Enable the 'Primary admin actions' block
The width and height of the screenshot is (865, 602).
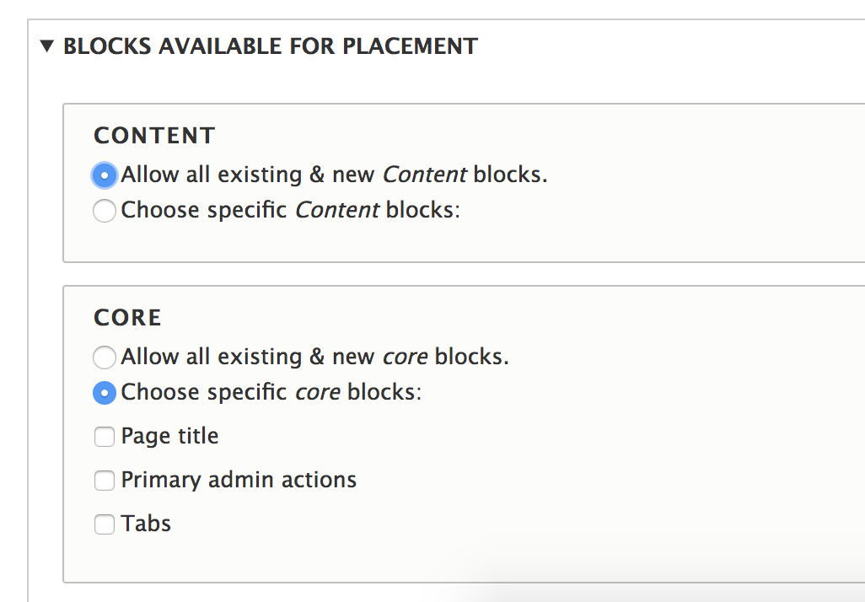coord(104,480)
